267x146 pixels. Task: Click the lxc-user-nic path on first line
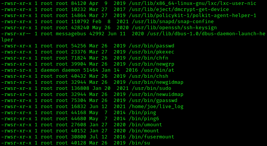coord(193,3)
